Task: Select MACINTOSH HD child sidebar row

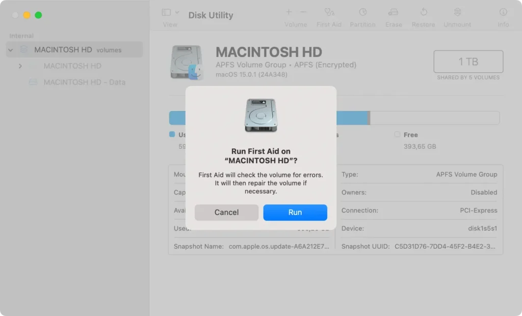Action: [x=74, y=66]
